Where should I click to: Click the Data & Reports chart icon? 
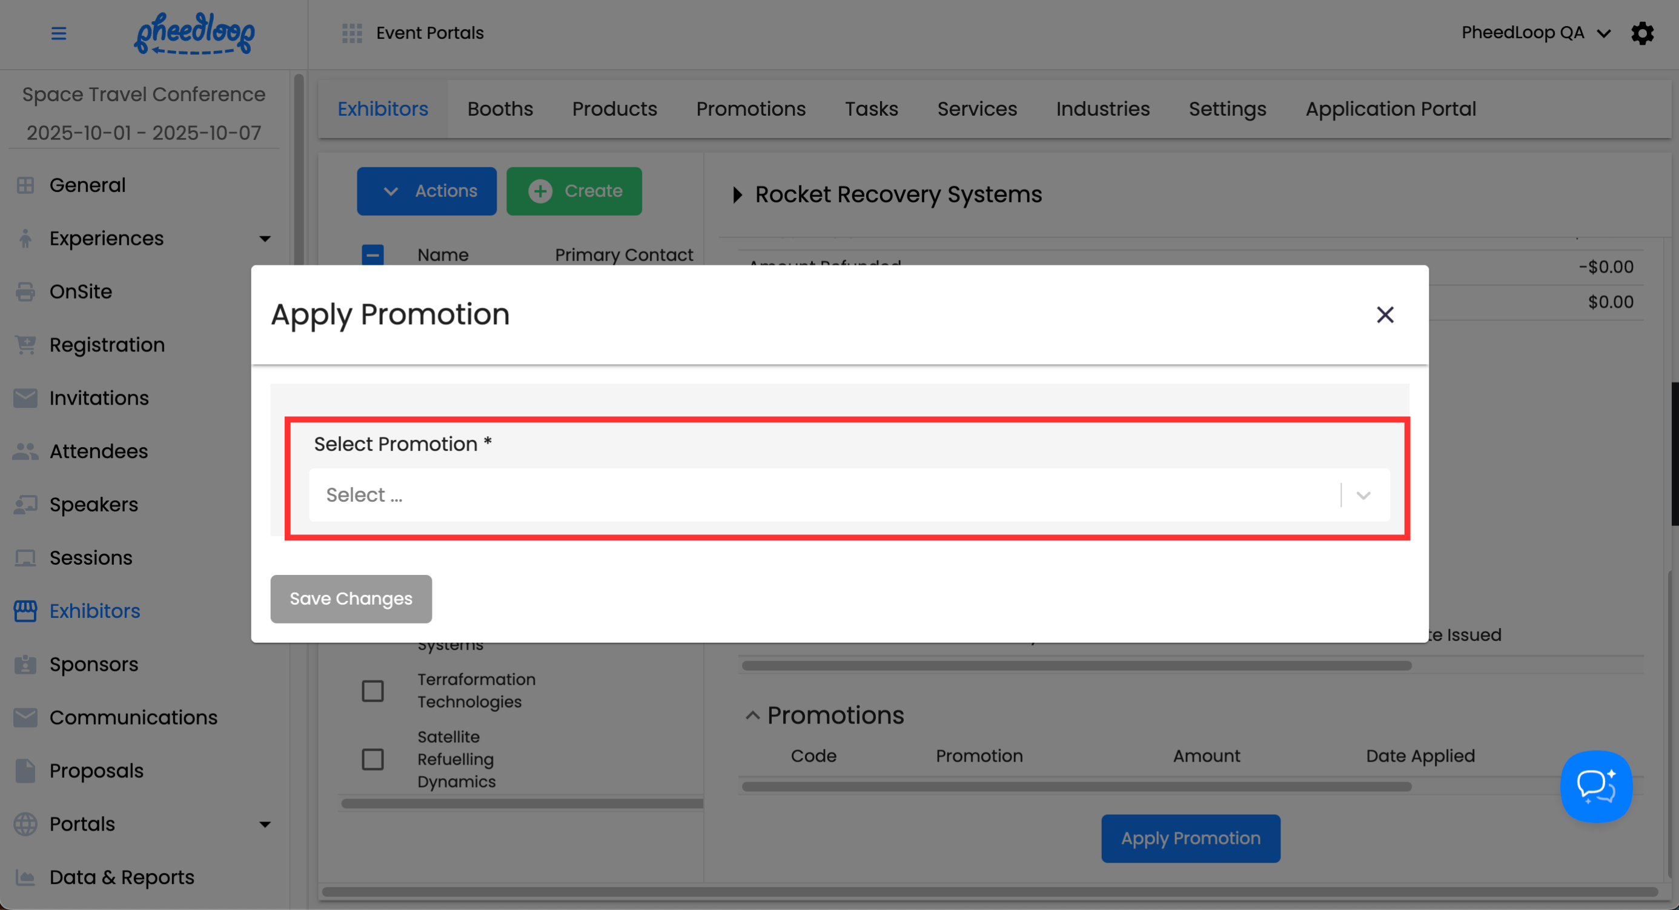pos(25,877)
